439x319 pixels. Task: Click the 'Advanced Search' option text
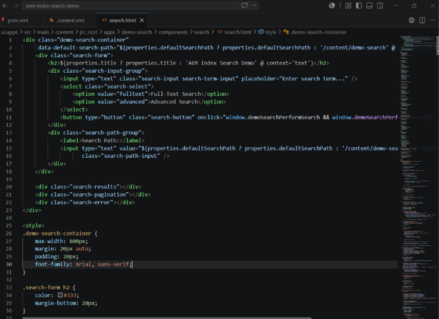click(x=174, y=102)
